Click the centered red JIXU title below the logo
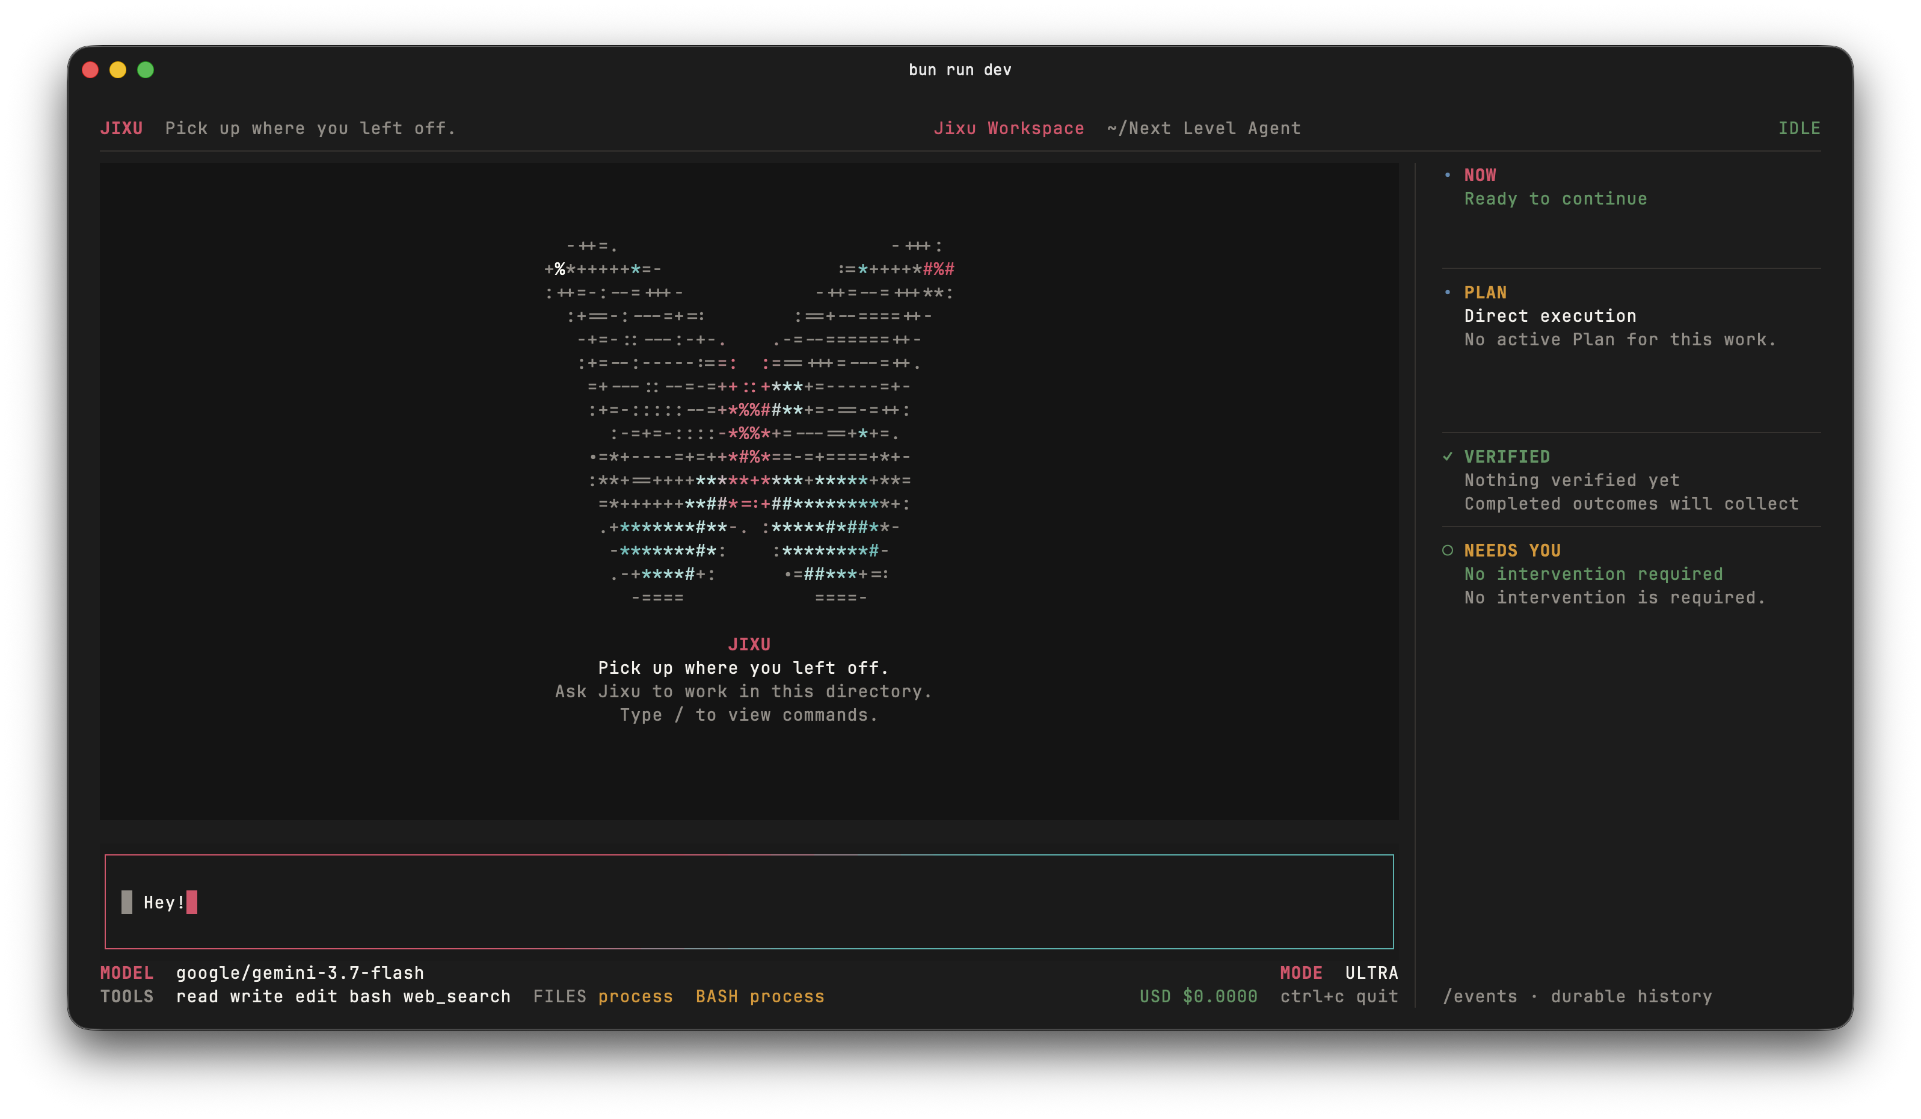 click(x=749, y=644)
